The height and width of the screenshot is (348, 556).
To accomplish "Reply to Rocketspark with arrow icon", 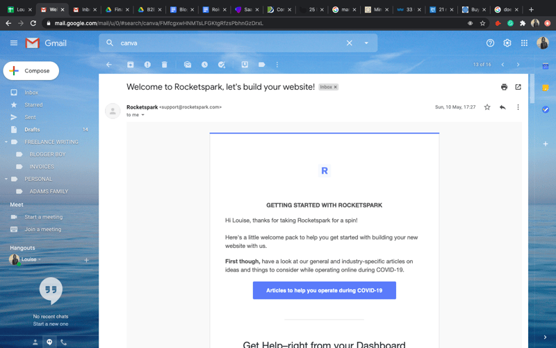I will [502, 107].
